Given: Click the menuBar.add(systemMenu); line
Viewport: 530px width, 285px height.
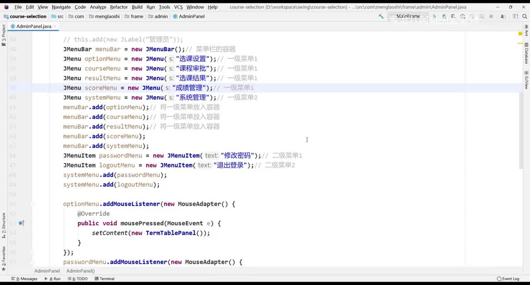Looking at the screenshot, I should (x=106, y=146).
